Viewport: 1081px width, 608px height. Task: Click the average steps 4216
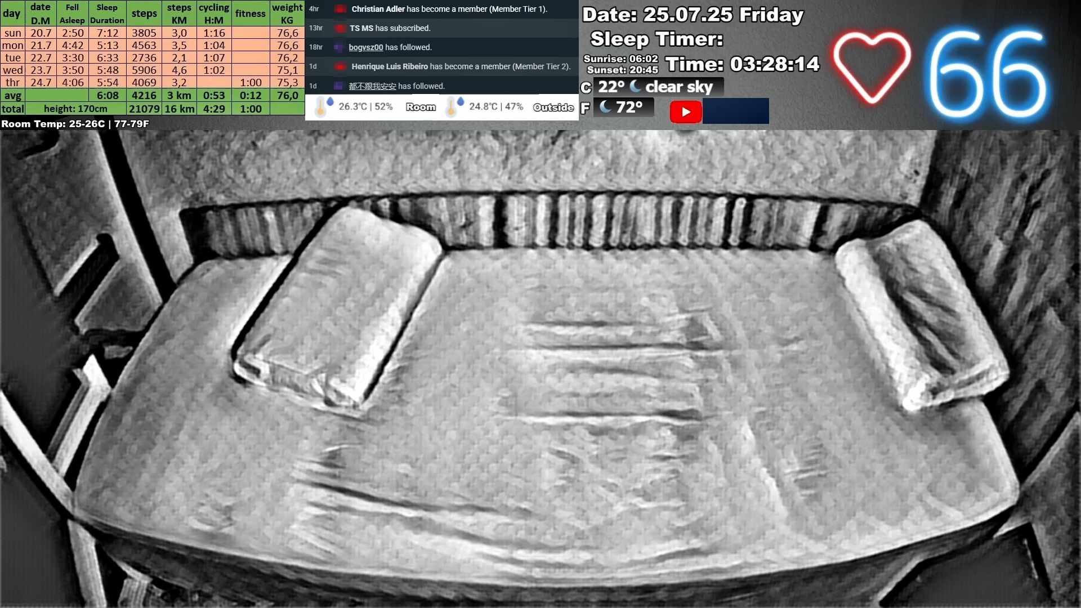[x=144, y=95]
